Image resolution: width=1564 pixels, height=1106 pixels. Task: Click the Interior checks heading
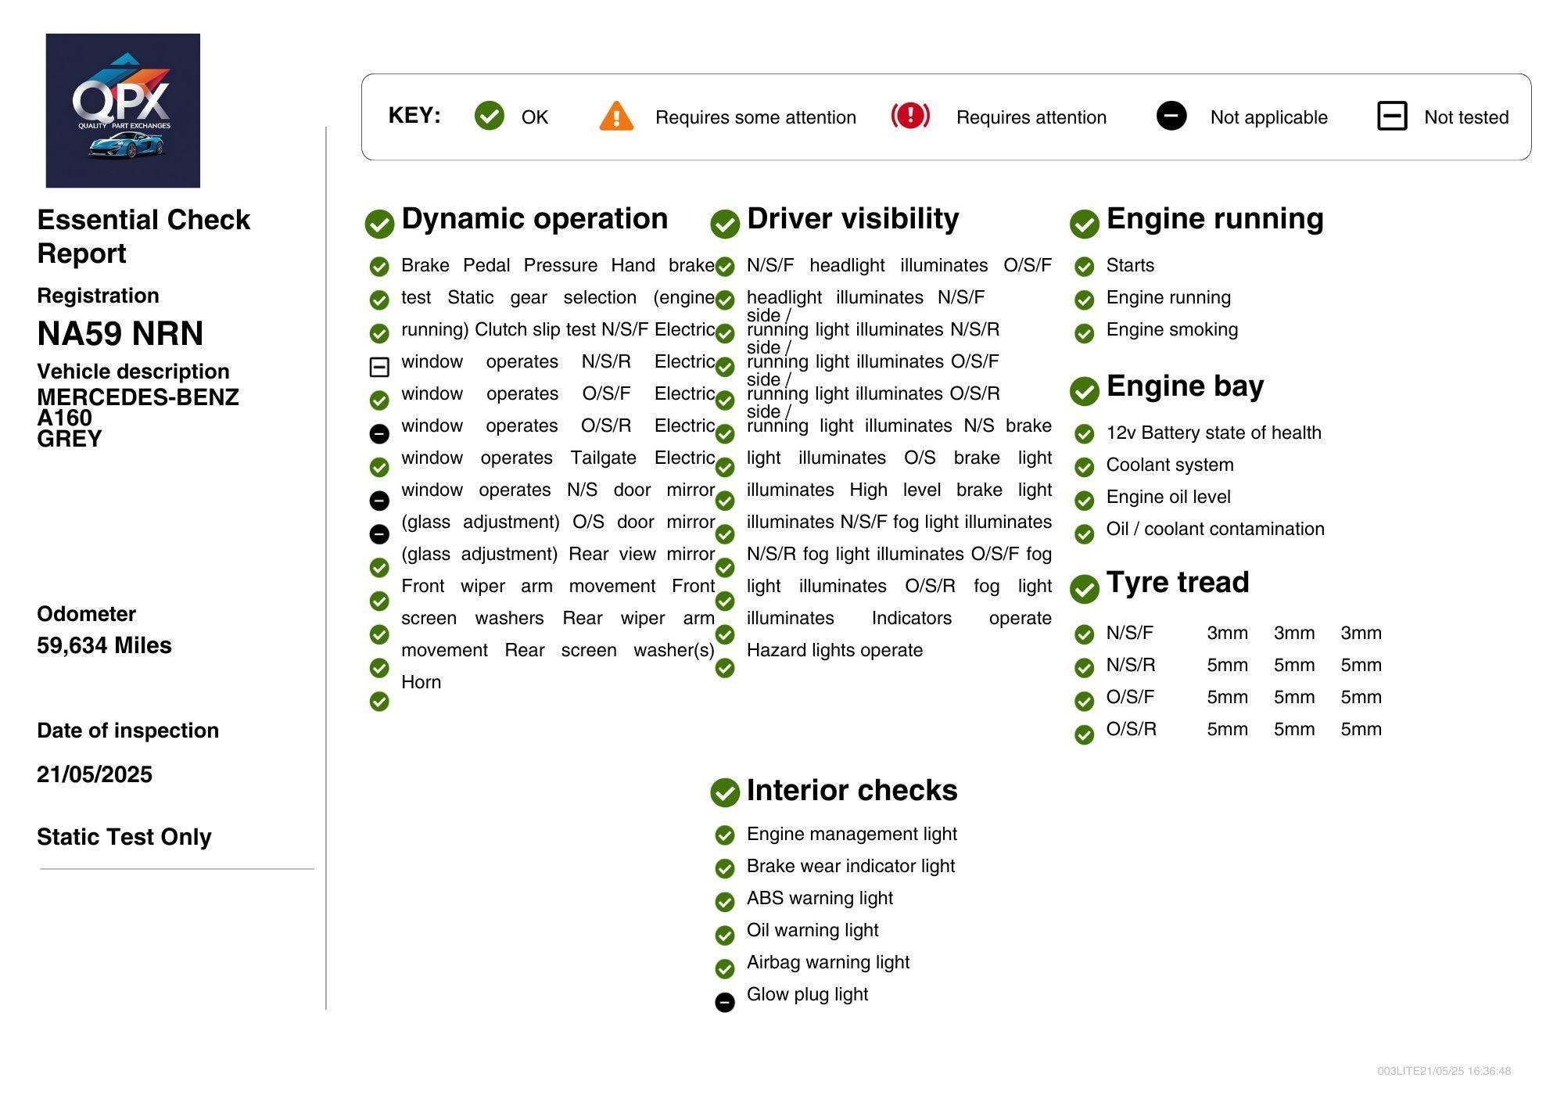pyautogui.click(x=852, y=790)
